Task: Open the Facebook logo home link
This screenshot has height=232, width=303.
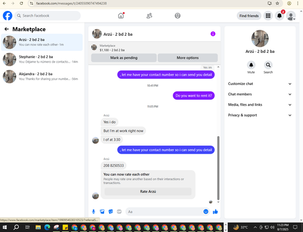Action: pyautogui.click(x=7, y=16)
